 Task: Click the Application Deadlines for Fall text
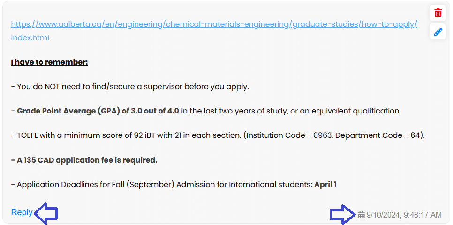(70, 184)
